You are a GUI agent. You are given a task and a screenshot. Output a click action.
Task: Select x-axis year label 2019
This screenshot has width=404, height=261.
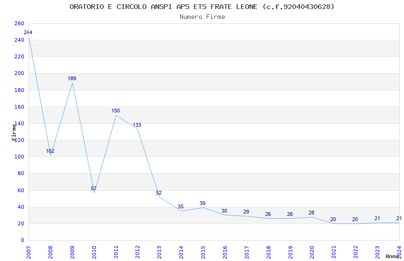click(x=290, y=252)
